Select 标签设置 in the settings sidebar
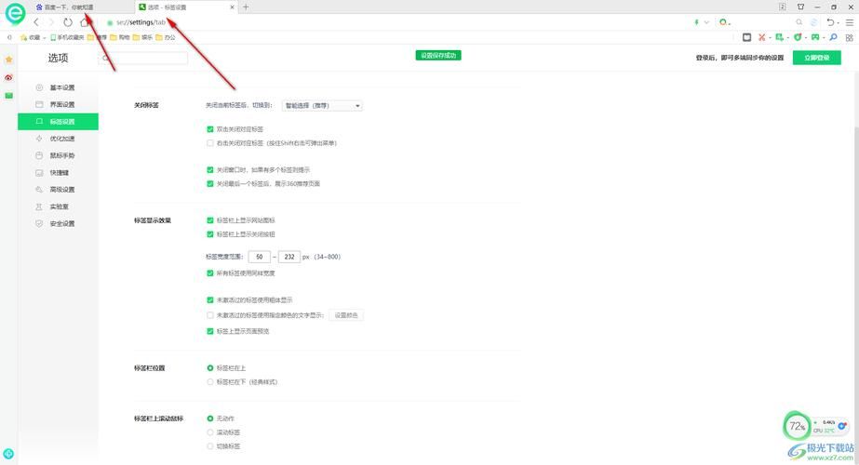Image resolution: width=859 pixels, height=465 pixels. [58, 122]
